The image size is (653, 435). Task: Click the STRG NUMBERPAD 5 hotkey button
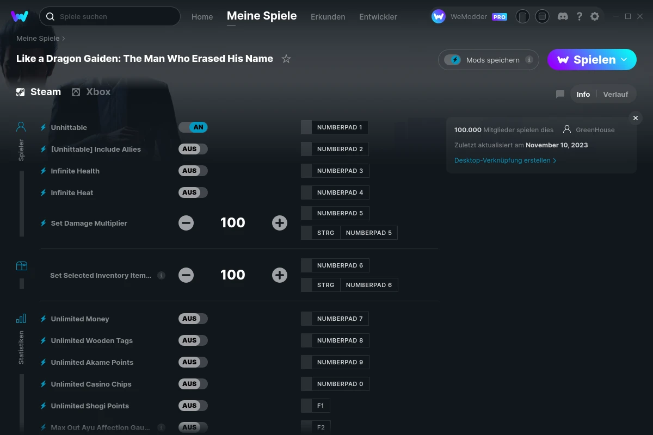[x=349, y=233]
